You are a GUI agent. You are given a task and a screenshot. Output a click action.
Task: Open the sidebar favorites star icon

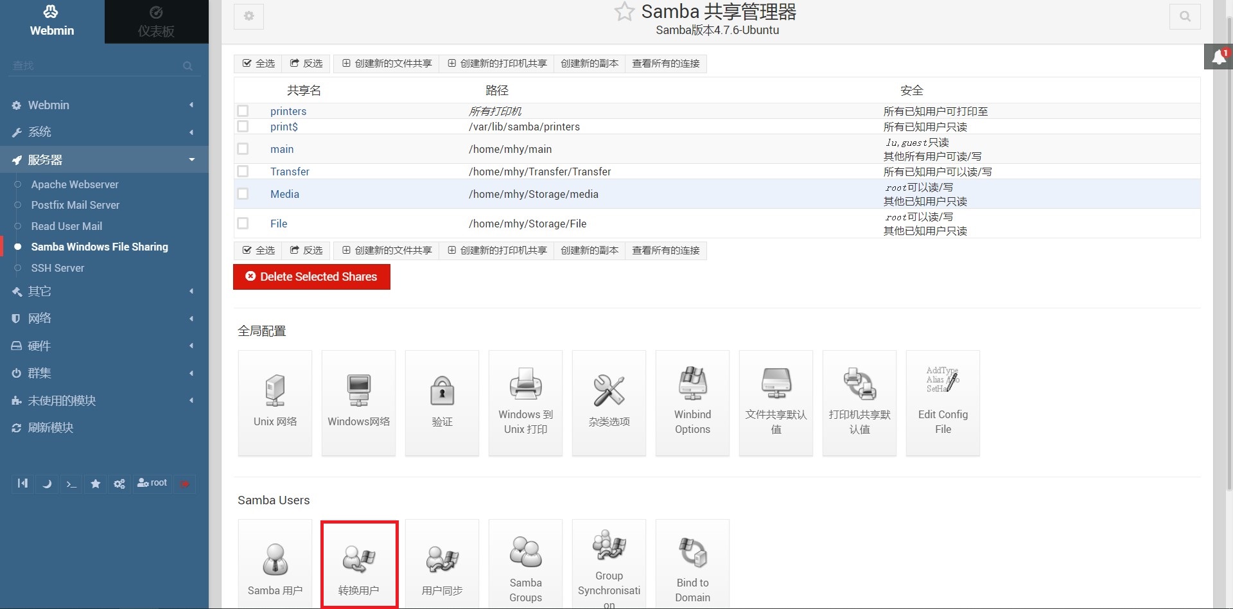tap(96, 483)
